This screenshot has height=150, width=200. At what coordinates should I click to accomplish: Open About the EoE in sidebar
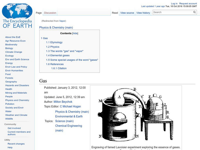coord(13,37)
